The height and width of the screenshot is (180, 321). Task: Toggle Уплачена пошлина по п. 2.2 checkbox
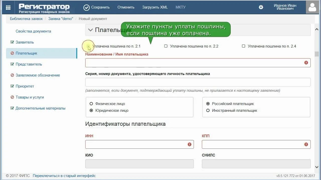coord(166,46)
